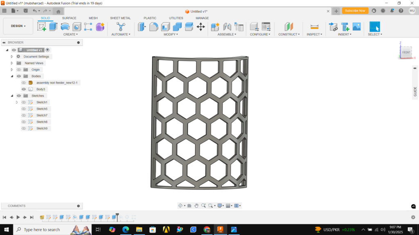Toggle visibility of Sketch7
The image size is (419, 235).
pos(24,115)
